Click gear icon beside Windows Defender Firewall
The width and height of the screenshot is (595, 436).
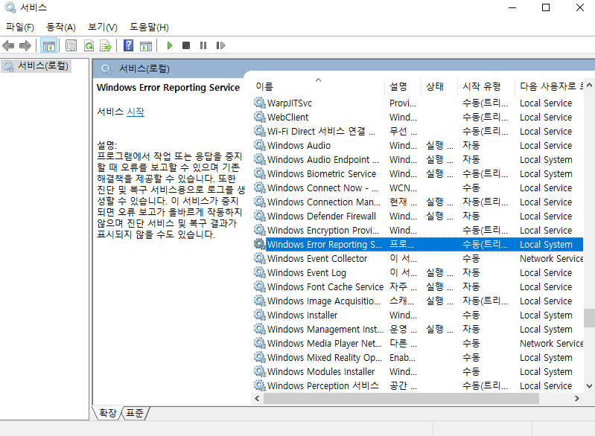pyautogui.click(x=260, y=216)
